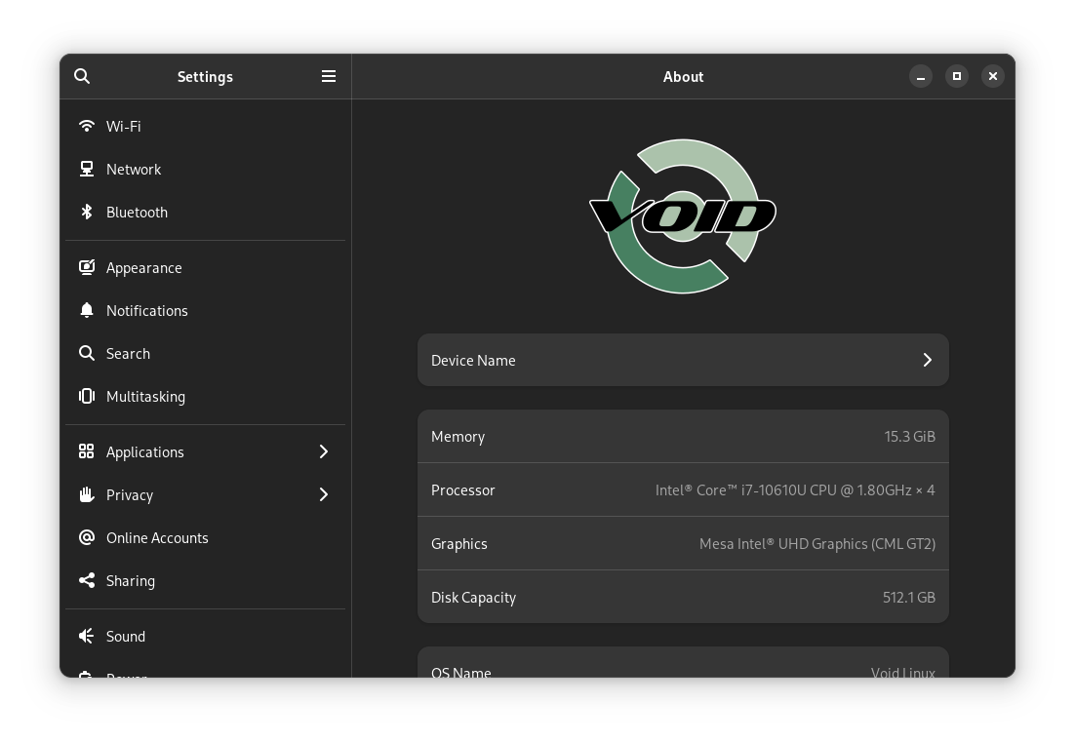Expand the Privacy submenu chevron
Screen dimensions: 1075x743
(x=324, y=495)
